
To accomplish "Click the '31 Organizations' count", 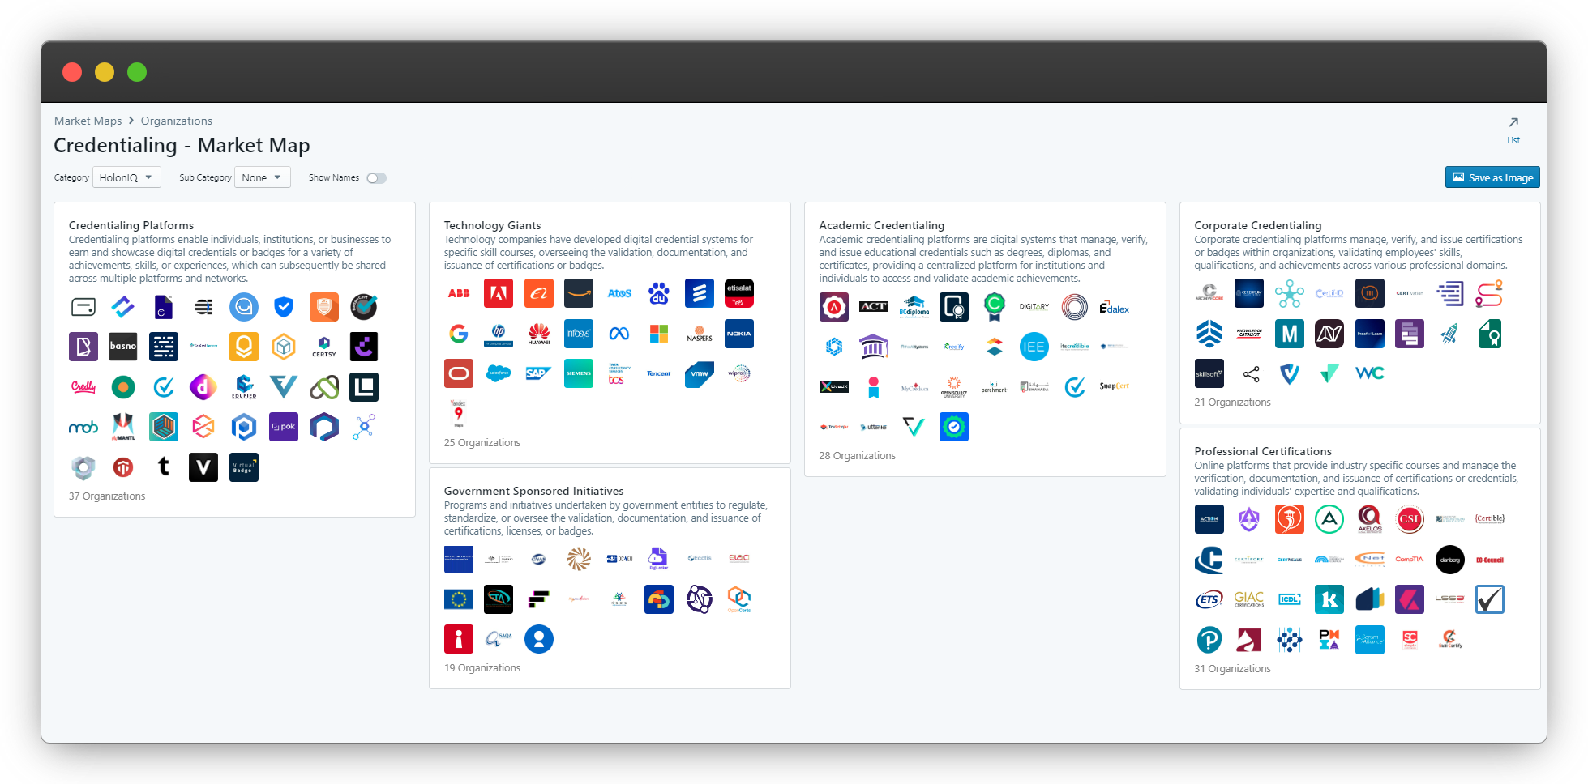I will (x=1233, y=669).
